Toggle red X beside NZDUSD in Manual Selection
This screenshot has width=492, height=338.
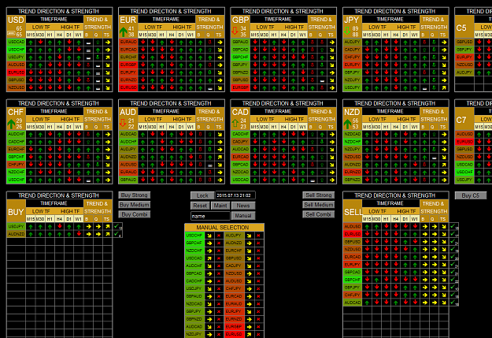[258, 273]
